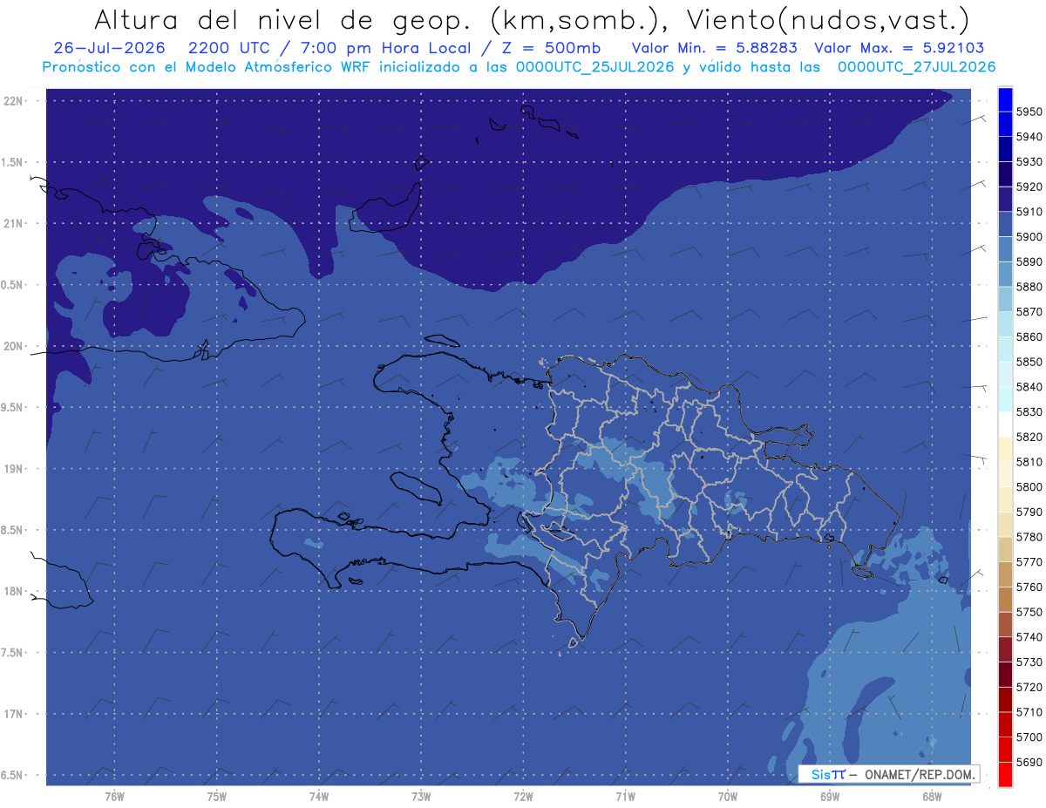Click the red band between 5690 and 5700
The height and width of the screenshot is (808, 1046).
(x=1005, y=750)
